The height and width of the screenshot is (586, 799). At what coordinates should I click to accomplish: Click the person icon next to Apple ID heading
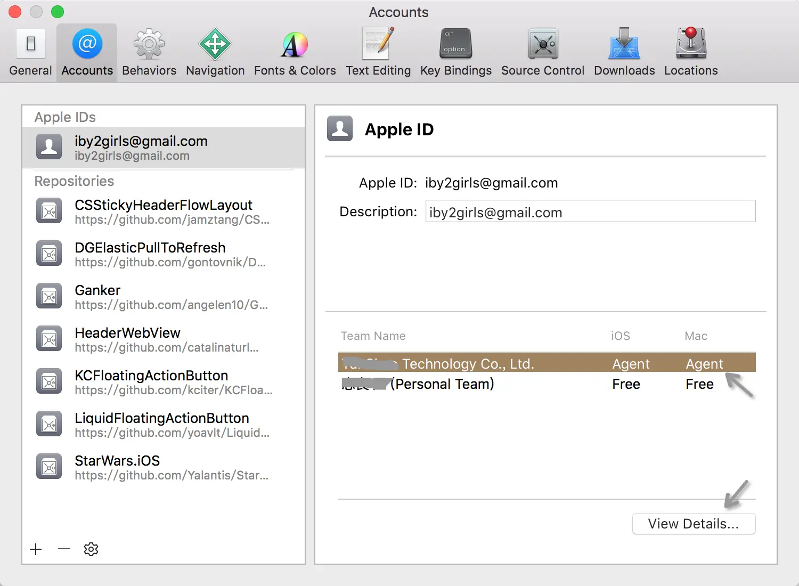tap(340, 128)
